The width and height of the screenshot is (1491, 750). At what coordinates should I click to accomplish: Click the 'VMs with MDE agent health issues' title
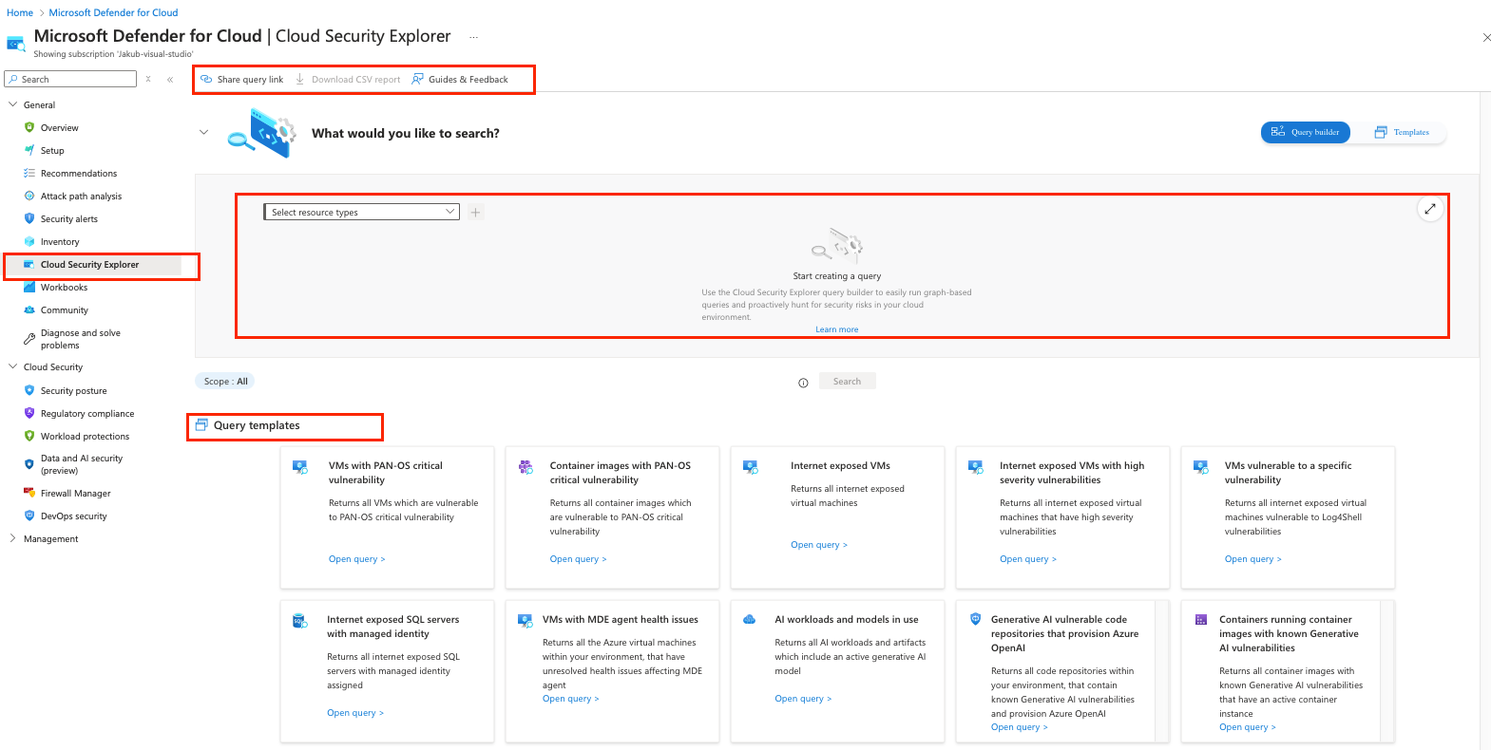click(620, 620)
